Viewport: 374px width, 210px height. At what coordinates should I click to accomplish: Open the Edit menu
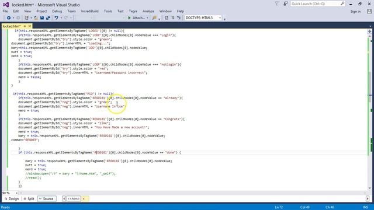pyautogui.click(x=16, y=11)
